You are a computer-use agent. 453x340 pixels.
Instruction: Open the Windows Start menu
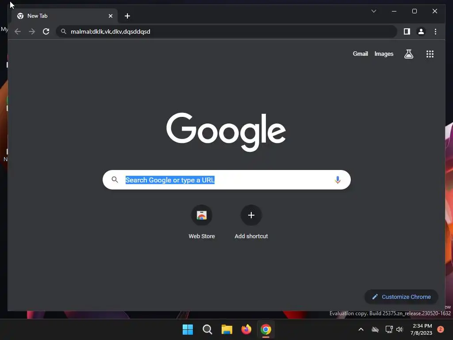[188, 329]
